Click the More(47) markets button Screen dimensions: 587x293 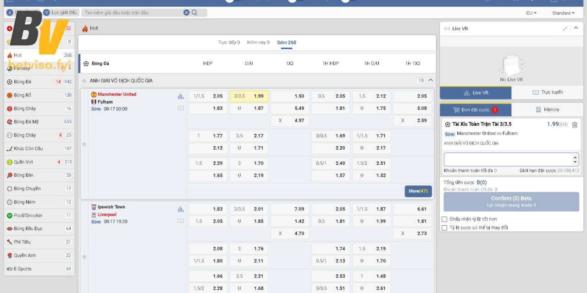(418, 191)
